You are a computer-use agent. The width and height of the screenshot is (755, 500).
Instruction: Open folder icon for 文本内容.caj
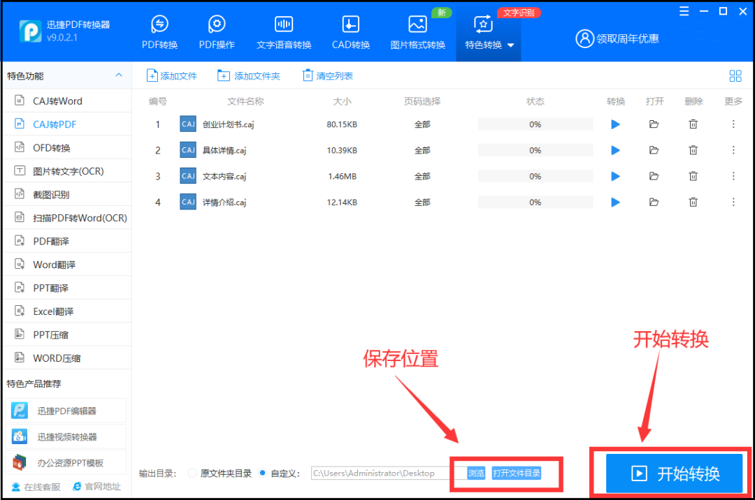click(654, 176)
